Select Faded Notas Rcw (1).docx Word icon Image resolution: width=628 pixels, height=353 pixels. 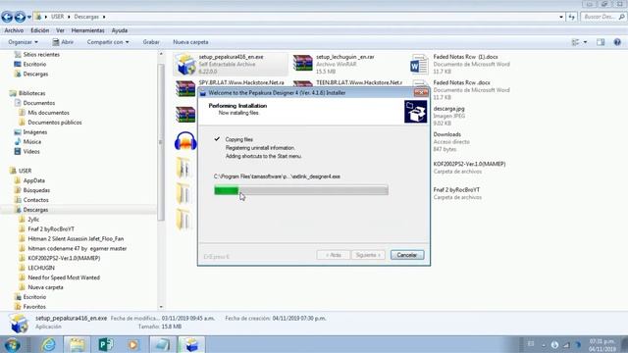click(x=419, y=64)
